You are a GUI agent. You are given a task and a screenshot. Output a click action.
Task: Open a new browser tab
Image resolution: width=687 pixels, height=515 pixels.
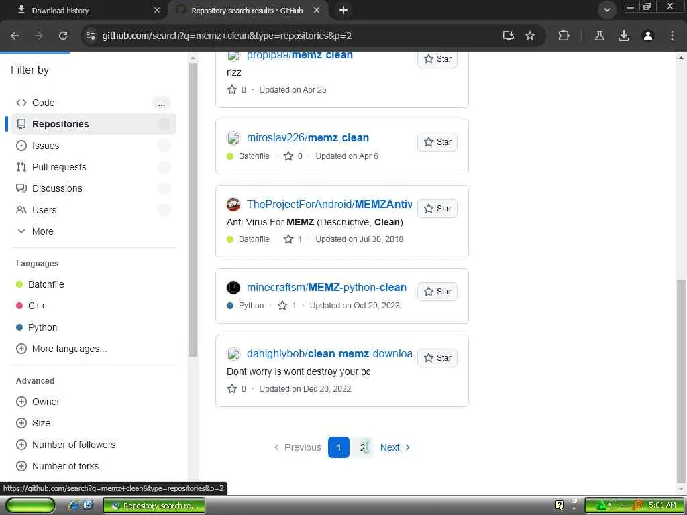pyautogui.click(x=343, y=10)
